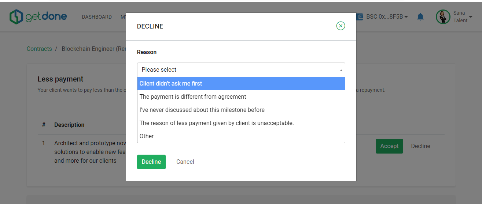Click the Decline link next to Accept
The width and height of the screenshot is (482, 204).
420,146
